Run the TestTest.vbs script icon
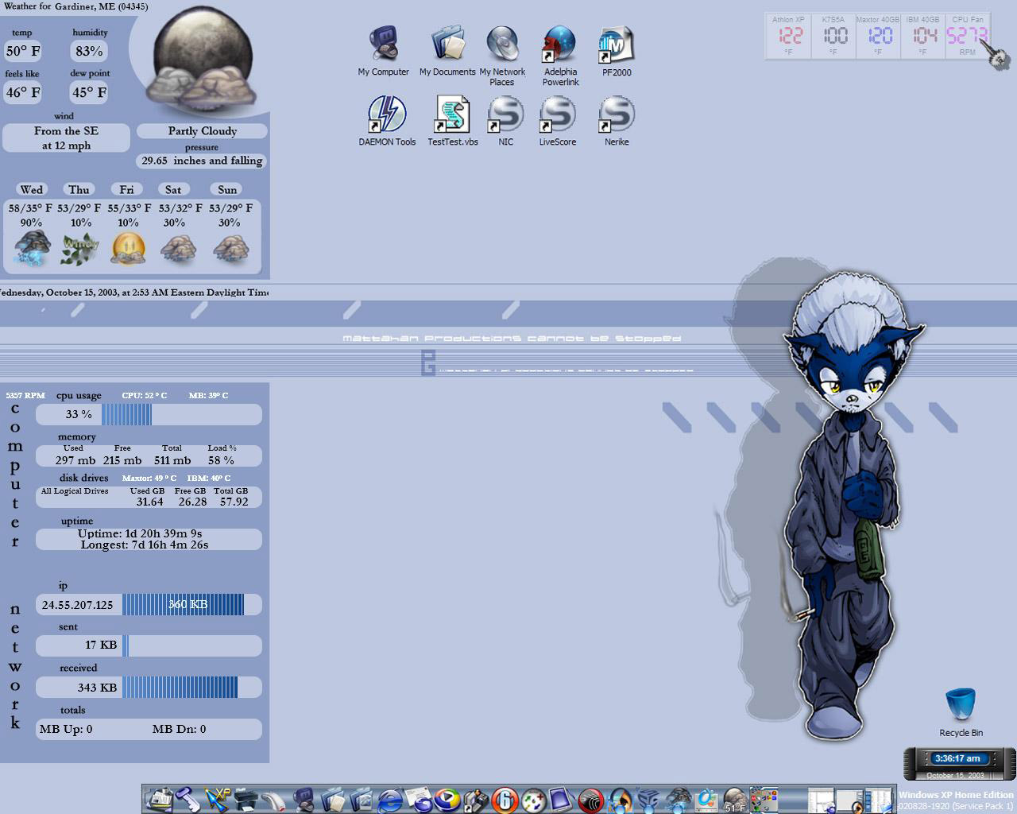The width and height of the screenshot is (1017, 814). pos(453,115)
